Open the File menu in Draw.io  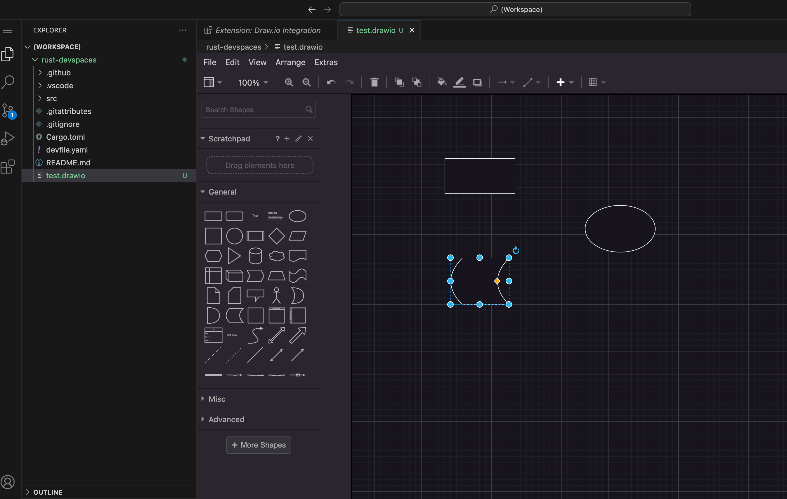(x=209, y=63)
